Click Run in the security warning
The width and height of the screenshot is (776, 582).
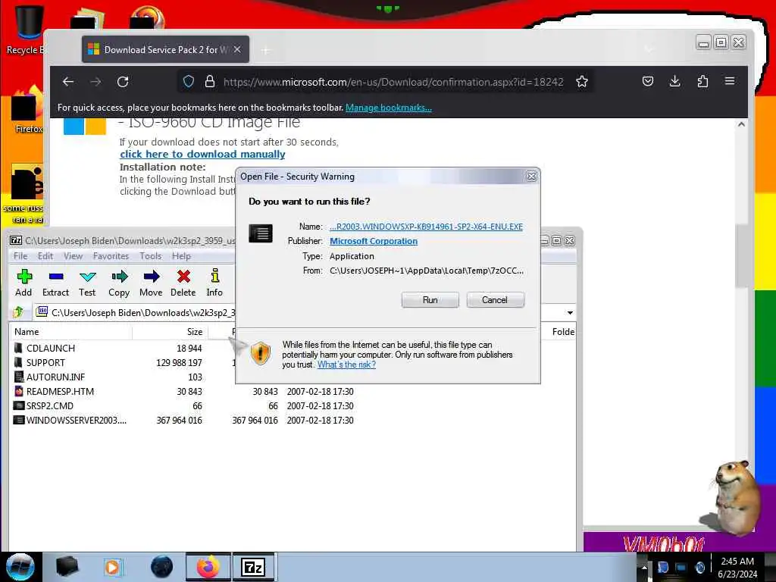pos(430,300)
